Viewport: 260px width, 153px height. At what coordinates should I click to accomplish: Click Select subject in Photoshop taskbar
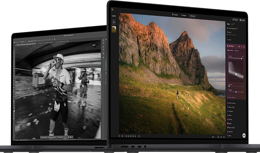coord(44,137)
